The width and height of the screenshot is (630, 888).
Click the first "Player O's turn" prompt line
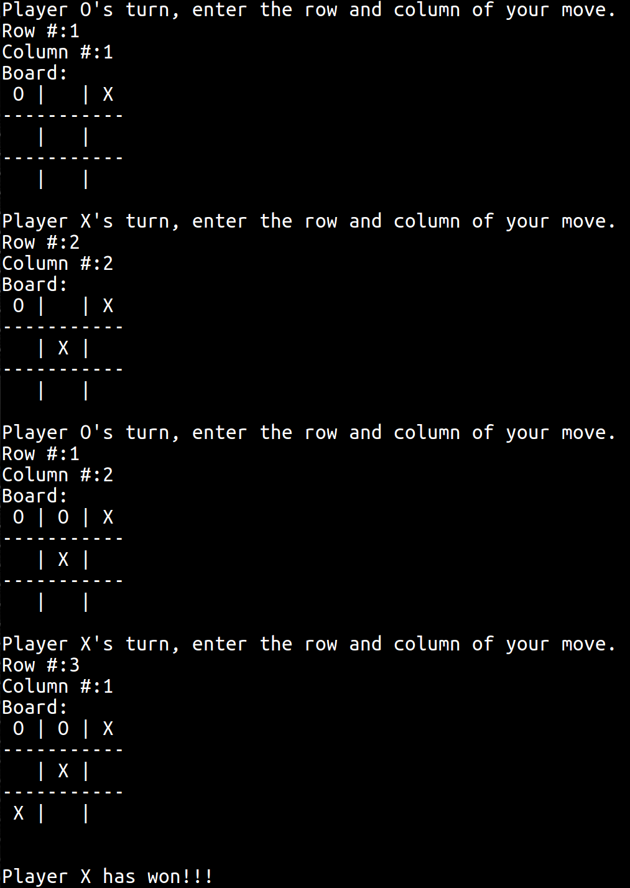(x=308, y=10)
